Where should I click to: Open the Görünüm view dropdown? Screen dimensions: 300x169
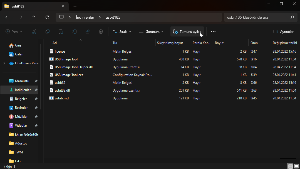[151, 32]
